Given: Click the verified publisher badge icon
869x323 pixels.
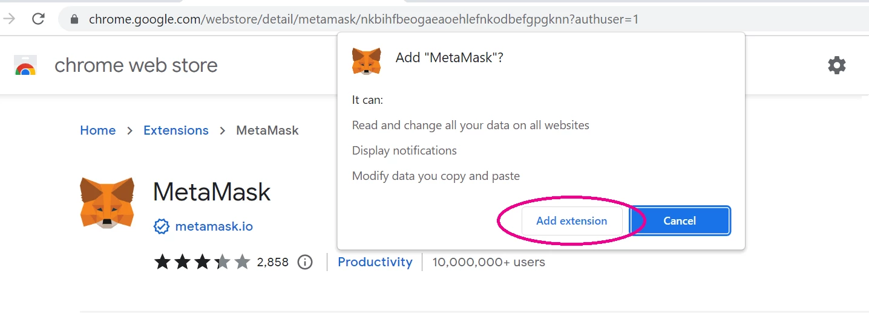Looking at the screenshot, I should click(162, 226).
